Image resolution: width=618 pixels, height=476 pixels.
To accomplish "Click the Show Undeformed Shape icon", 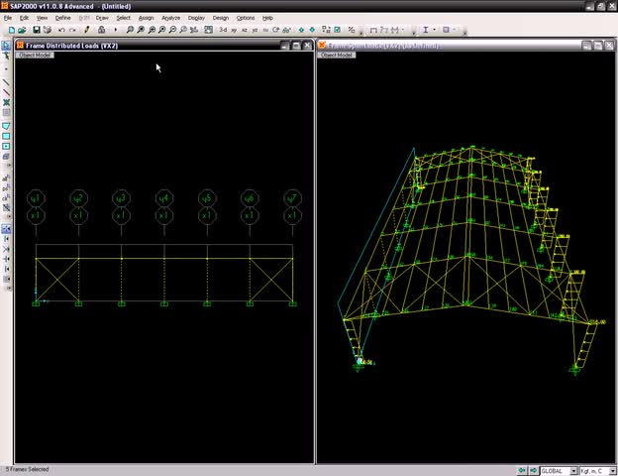I will [372, 30].
